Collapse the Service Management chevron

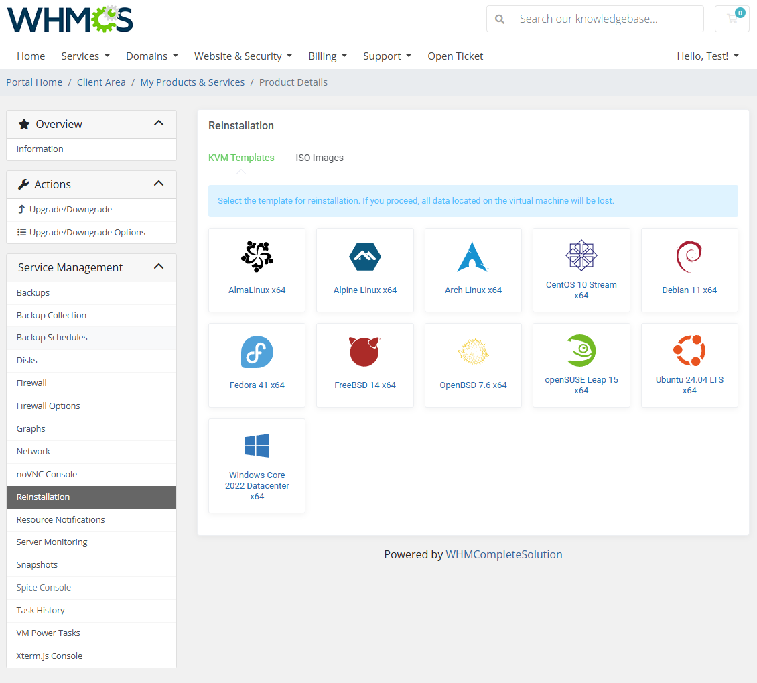159,267
